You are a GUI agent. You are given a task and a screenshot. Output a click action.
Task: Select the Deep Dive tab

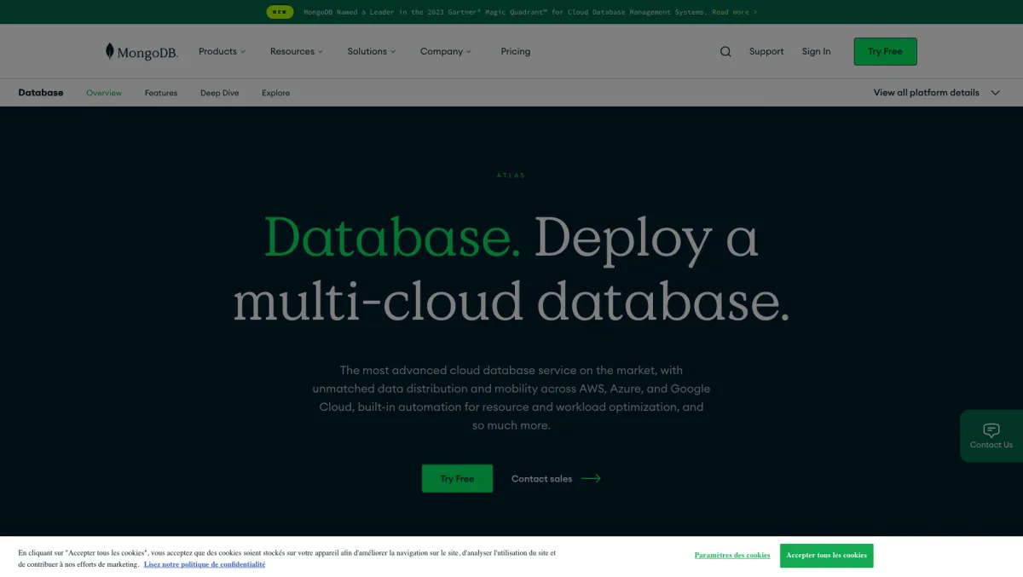click(219, 93)
